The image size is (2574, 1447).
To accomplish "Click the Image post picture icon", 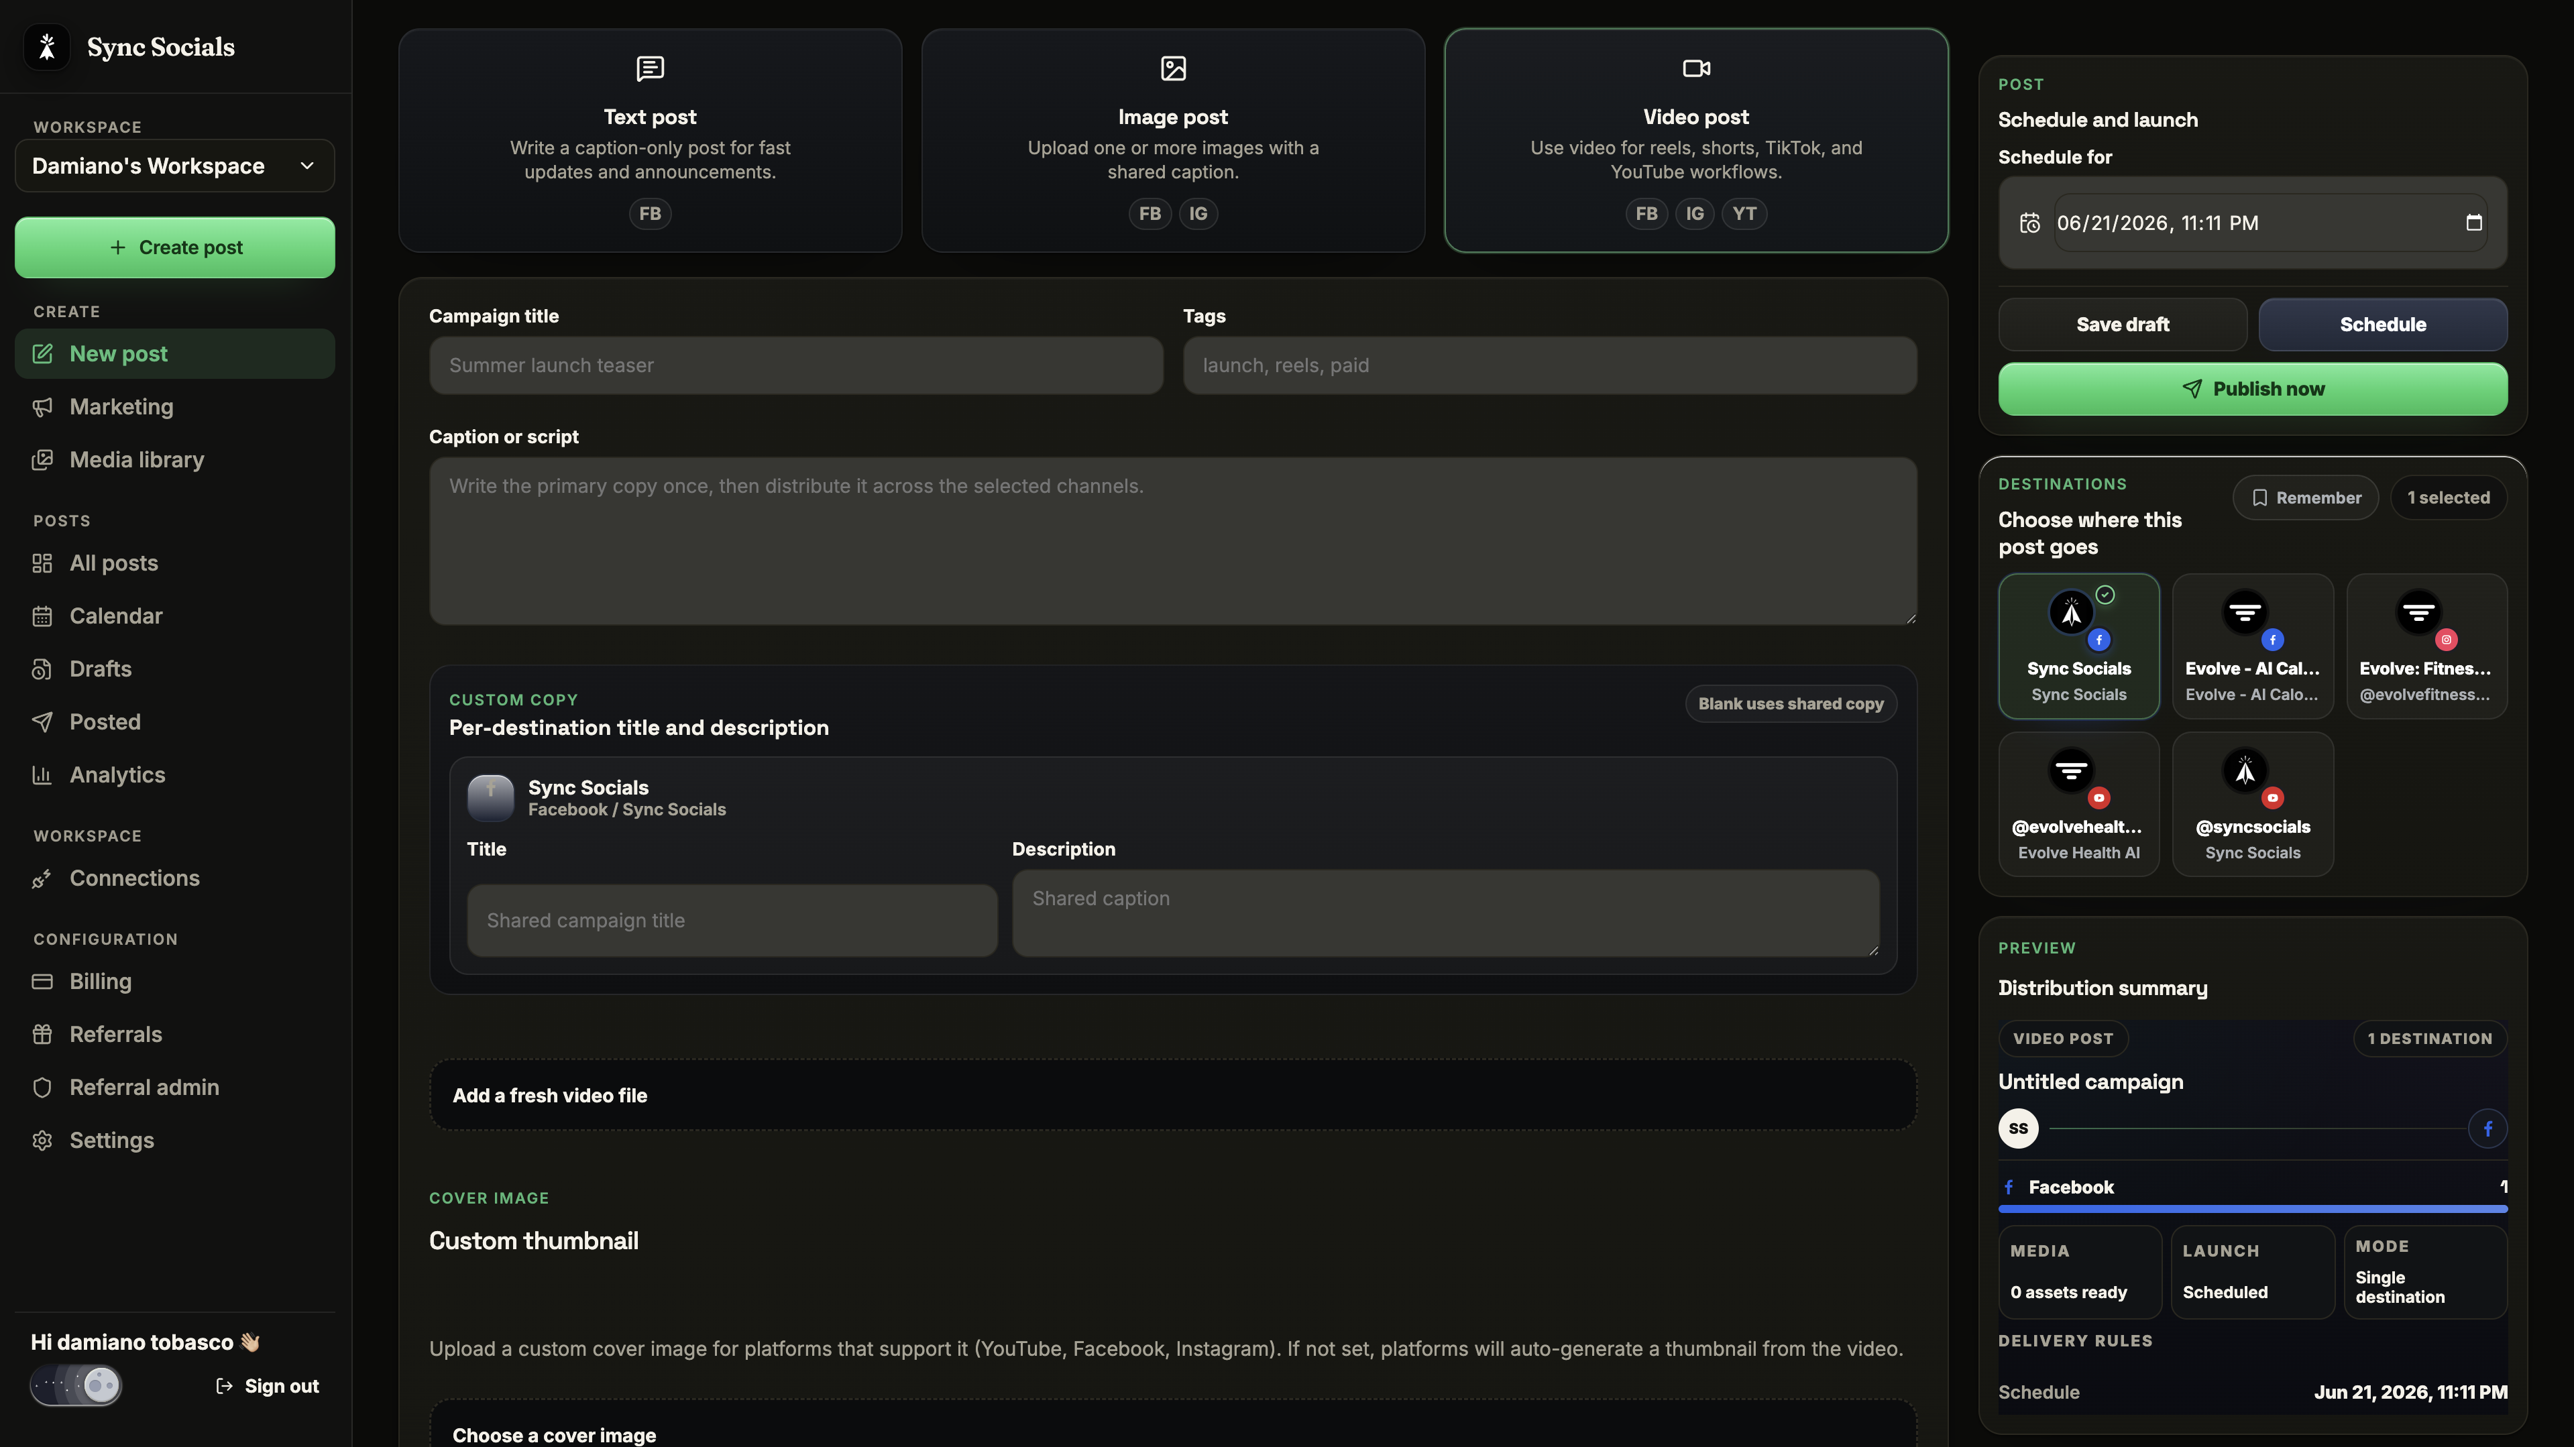I will tap(1173, 68).
